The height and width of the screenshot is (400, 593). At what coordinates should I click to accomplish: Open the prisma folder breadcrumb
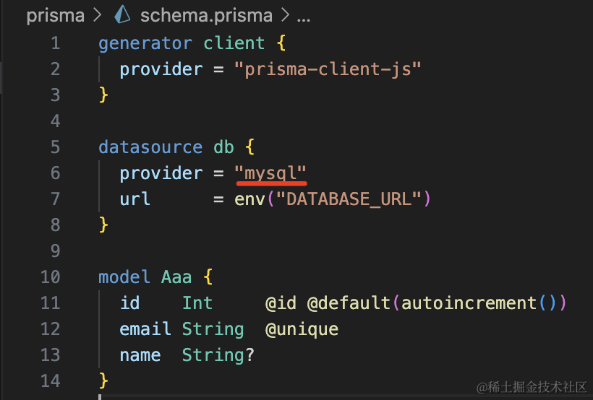click(55, 14)
